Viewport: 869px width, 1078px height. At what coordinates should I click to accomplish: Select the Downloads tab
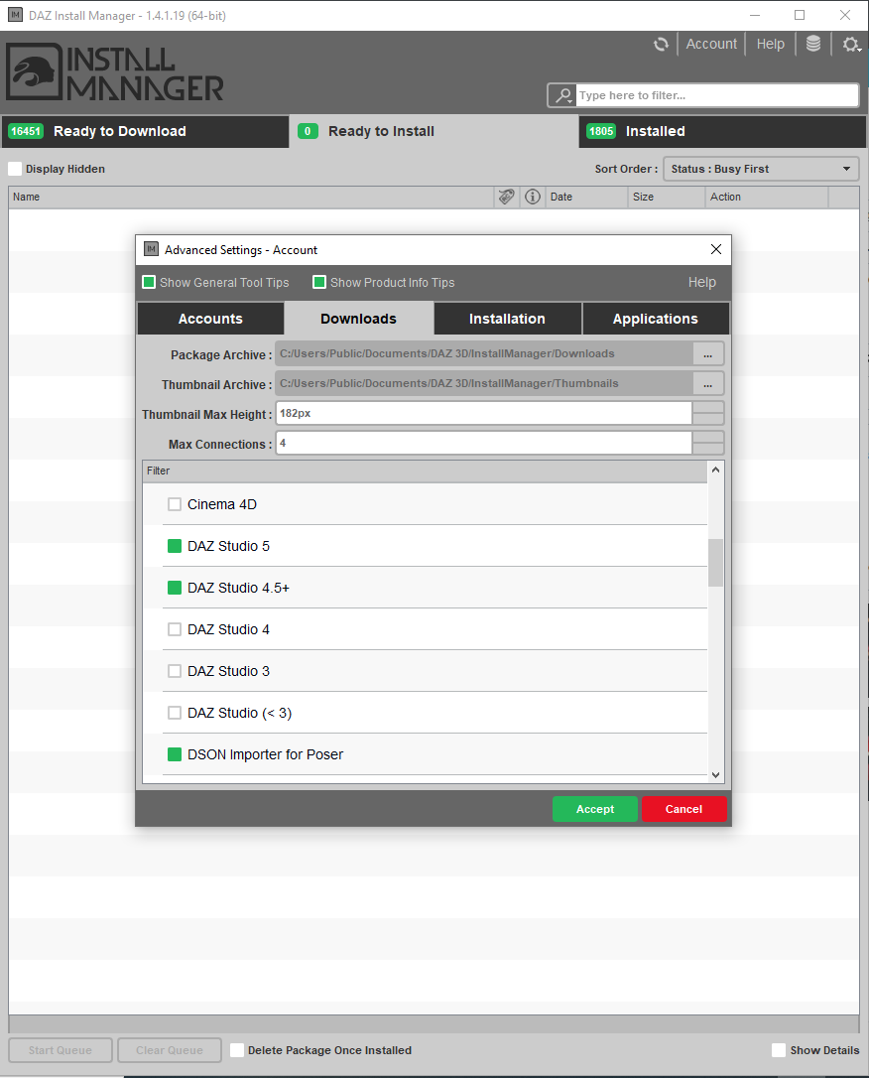point(358,319)
